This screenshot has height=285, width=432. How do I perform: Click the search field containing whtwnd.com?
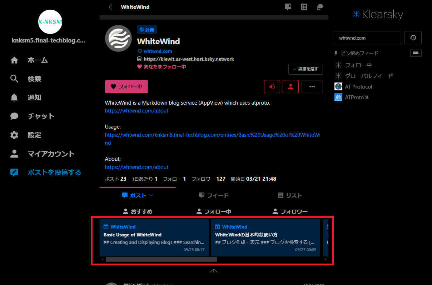367,37
